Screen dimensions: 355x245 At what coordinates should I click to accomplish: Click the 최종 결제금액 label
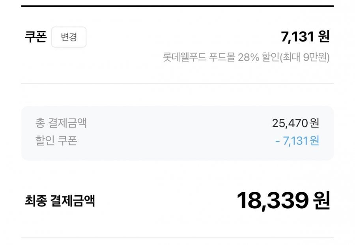pos(60,201)
